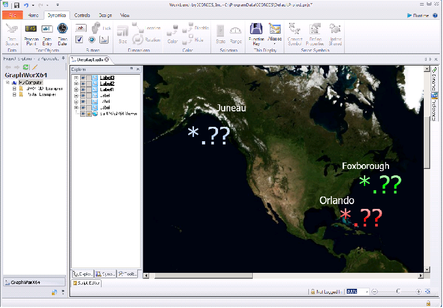Select the Time Date tool
The image size is (443, 308).
point(61,33)
